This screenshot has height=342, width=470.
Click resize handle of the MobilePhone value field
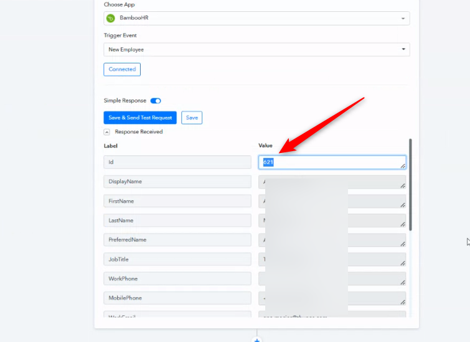tap(403, 302)
